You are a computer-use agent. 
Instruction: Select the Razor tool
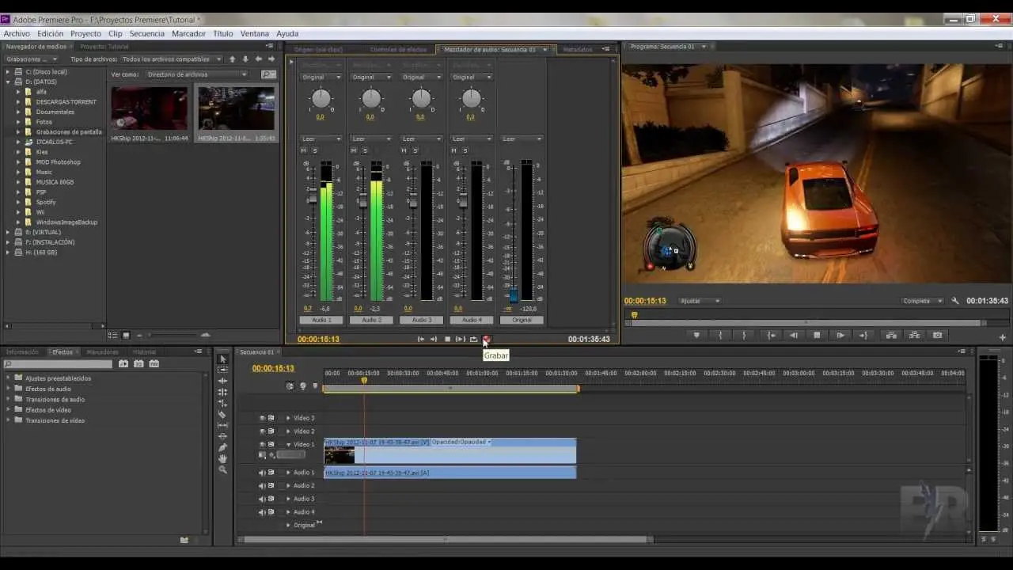coord(222,414)
